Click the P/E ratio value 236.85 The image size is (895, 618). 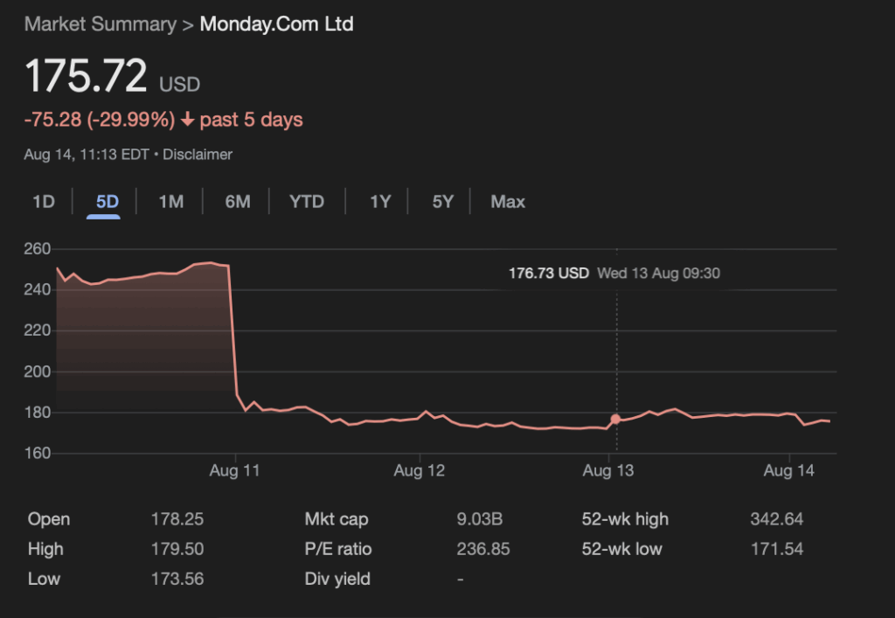(483, 549)
